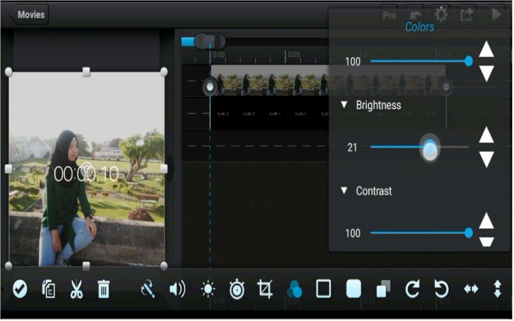Open settings with the gear icon
Image resolution: width=514 pixels, height=321 pixels.
tap(441, 15)
